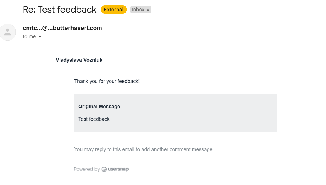The width and height of the screenshot is (326, 185).
Task: Click the 'Powered by' footer text
Action: [87, 169]
